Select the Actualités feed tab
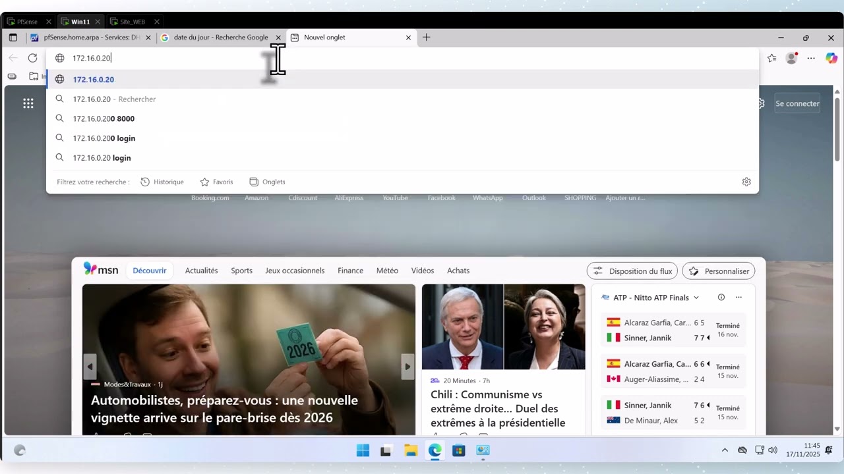Image resolution: width=844 pixels, height=474 pixels. (201, 271)
